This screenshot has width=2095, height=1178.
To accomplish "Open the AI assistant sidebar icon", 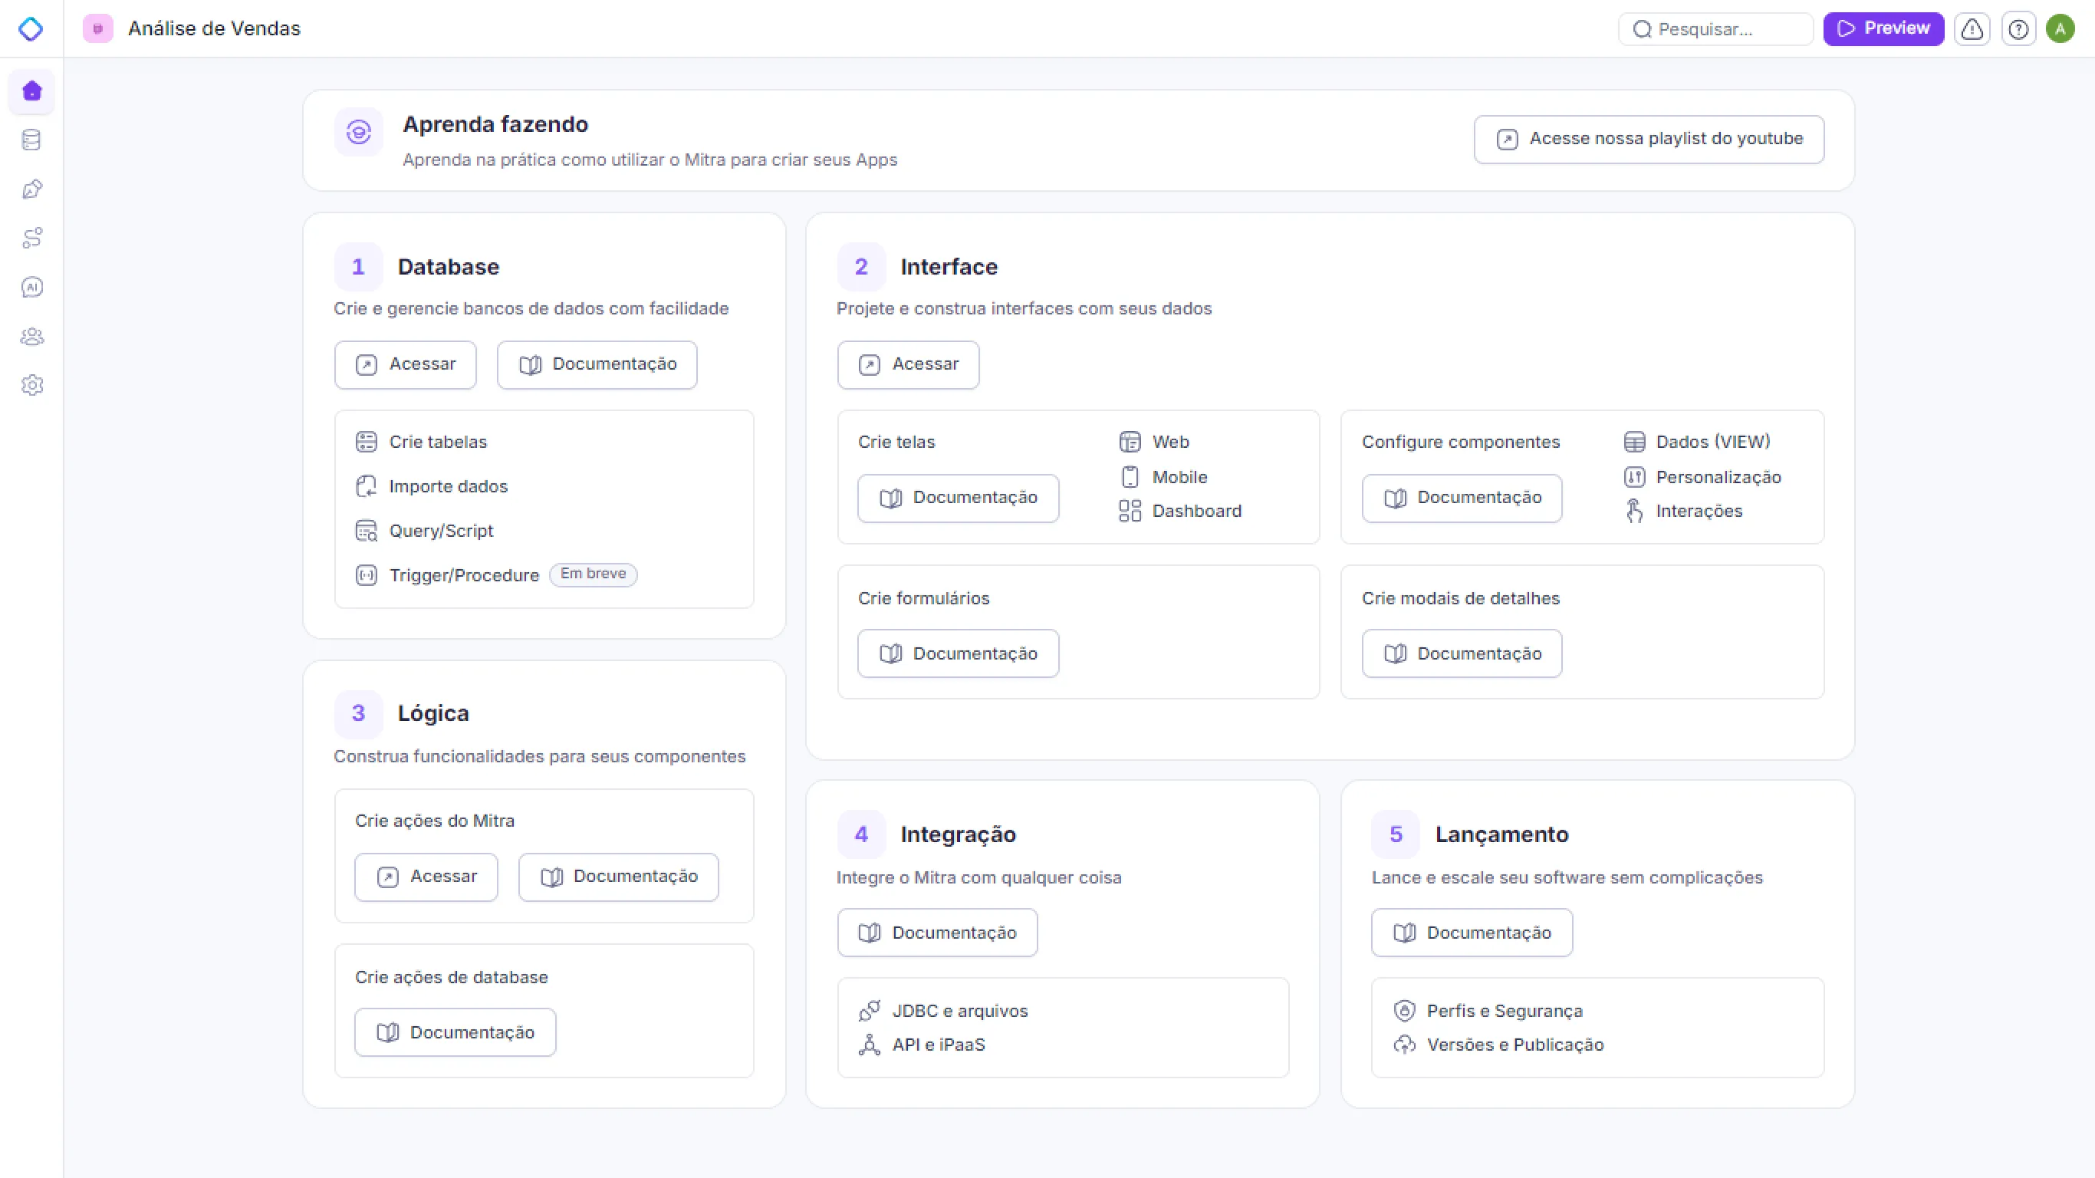I will [x=31, y=287].
